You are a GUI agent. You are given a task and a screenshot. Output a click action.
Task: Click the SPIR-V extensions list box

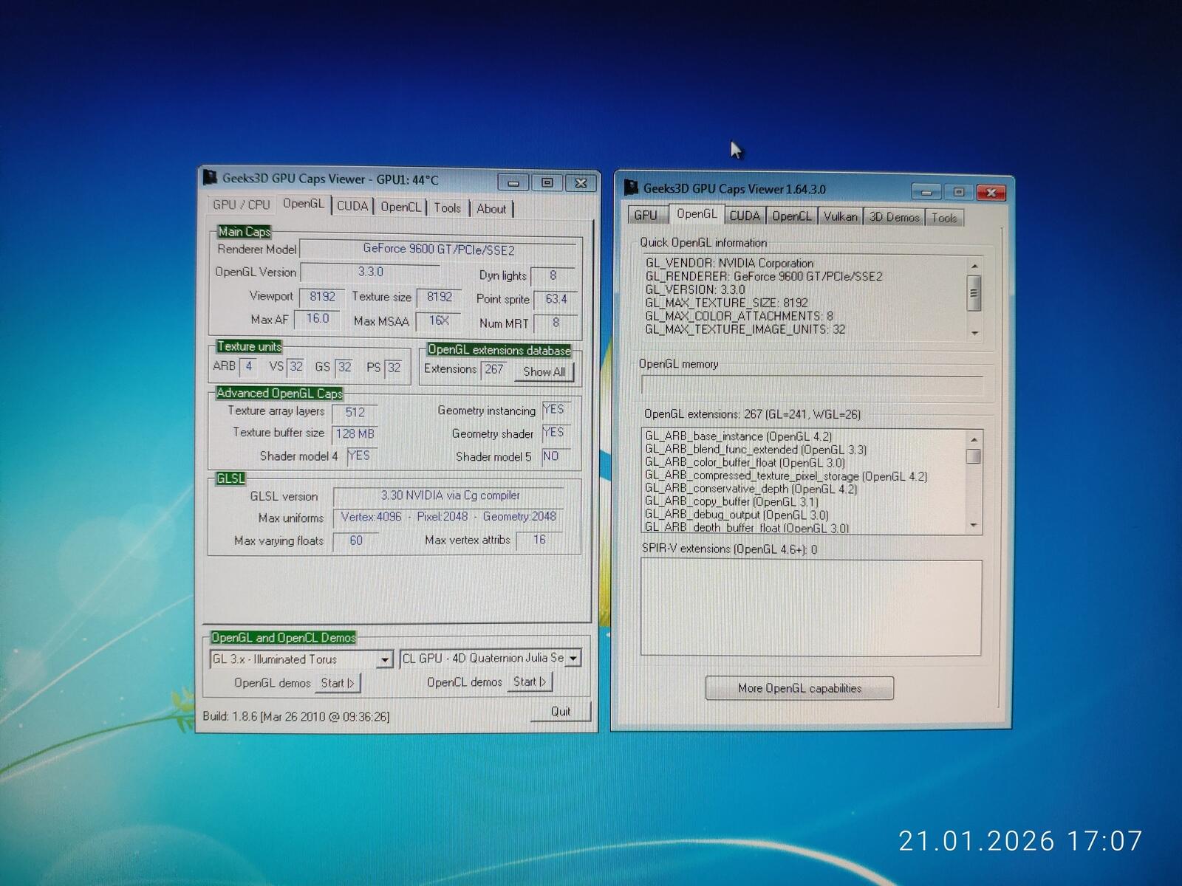coord(811,608)
